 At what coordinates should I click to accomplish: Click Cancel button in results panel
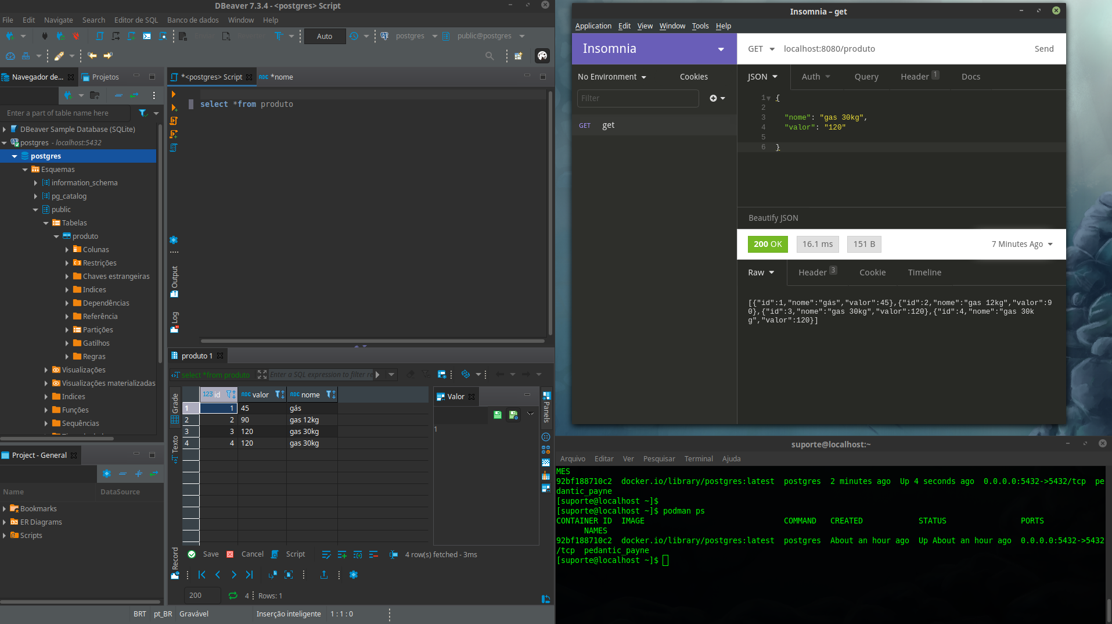point(246,554)
